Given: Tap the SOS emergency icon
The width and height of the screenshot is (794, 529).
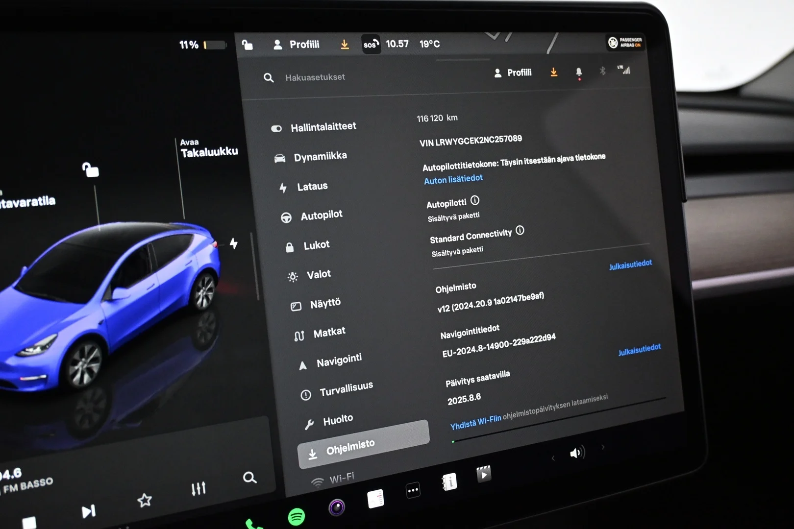Looking at the screenshot, I should 371,45.
